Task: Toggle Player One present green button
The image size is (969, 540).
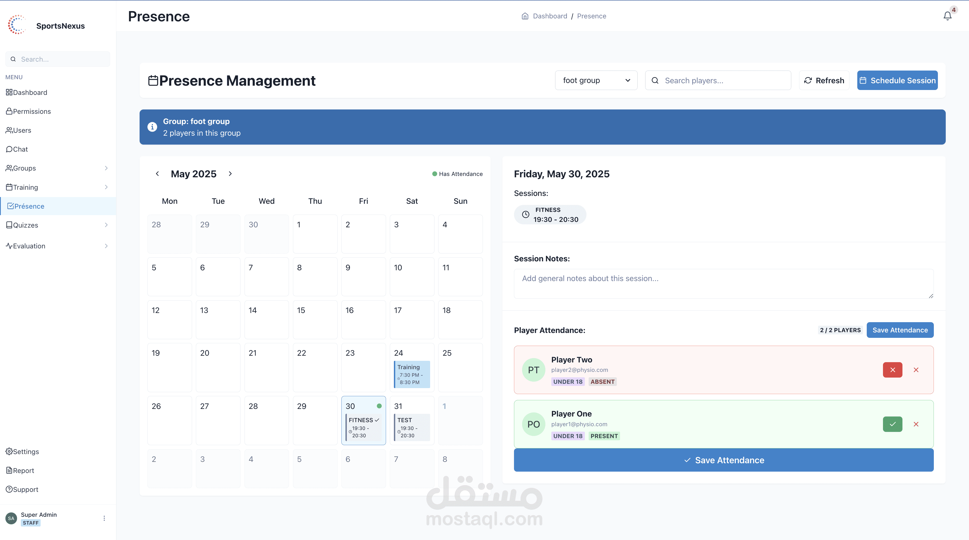Action: (892, 424)
